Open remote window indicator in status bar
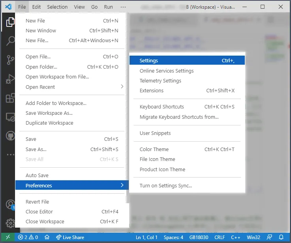Screen dimensions: 291x243 8,237
